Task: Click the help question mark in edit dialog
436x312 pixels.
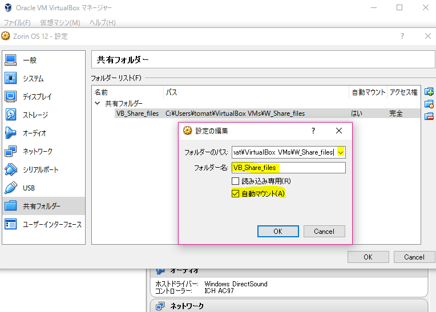Action: coord(313,131)
